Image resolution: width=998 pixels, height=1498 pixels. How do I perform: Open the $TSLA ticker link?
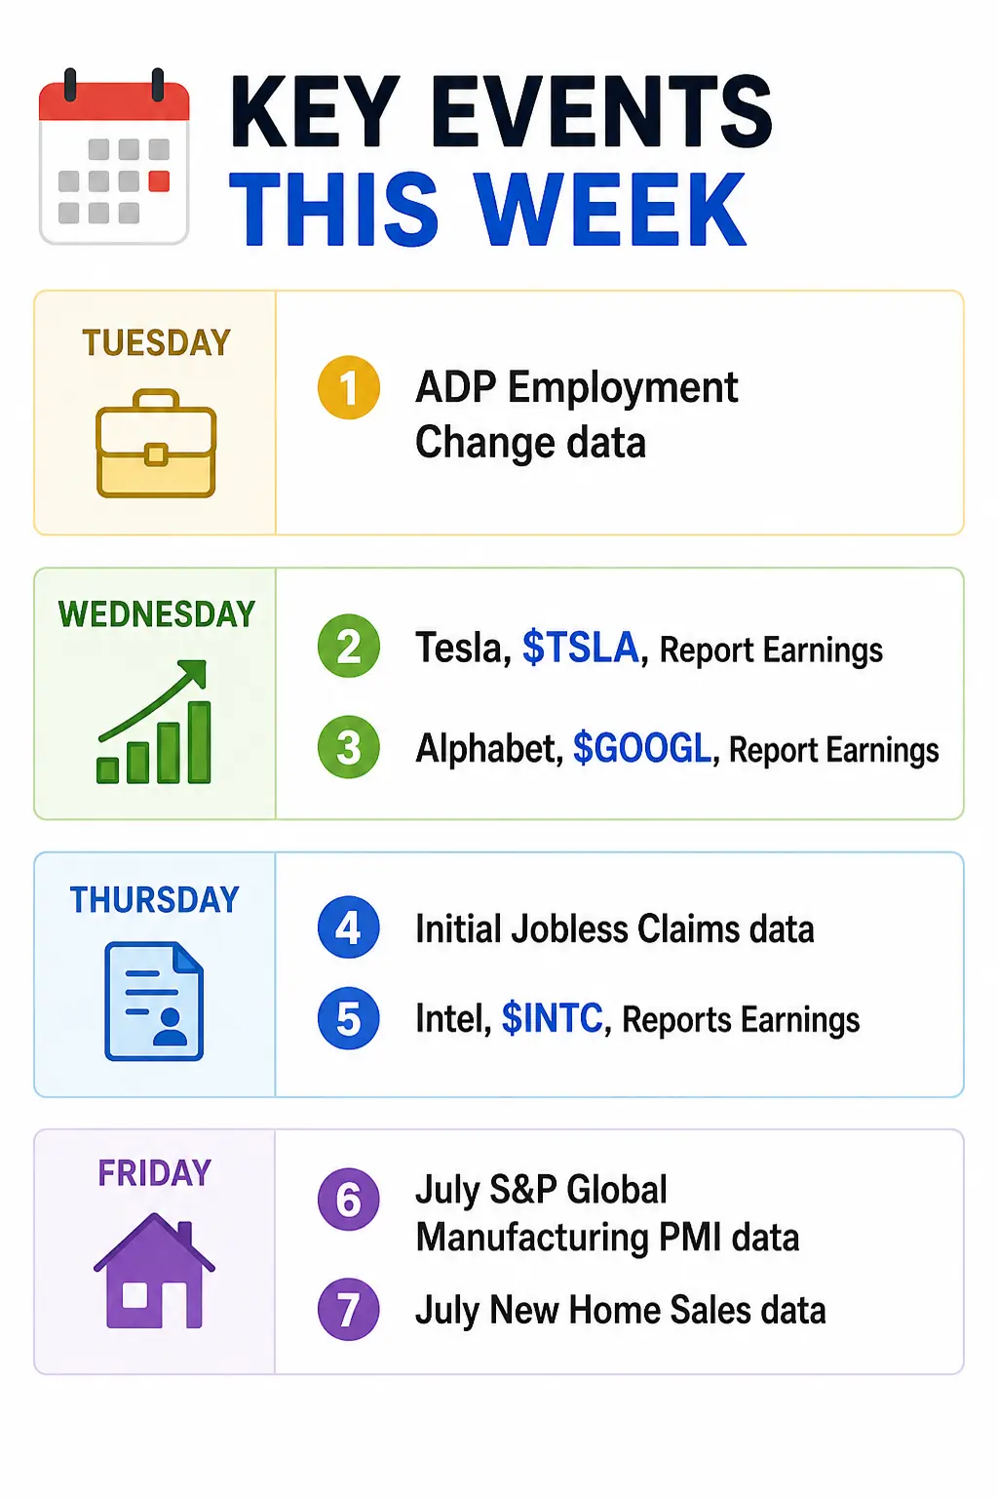[581, 648]
